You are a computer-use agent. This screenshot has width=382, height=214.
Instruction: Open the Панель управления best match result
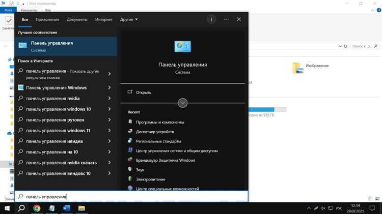[x=66, y=46]
